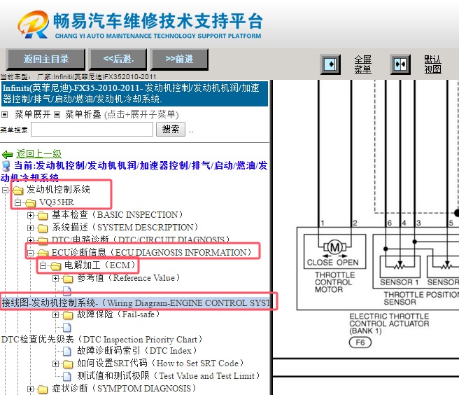Click the blue Infiniti FX35 title banner

point(134,94)
